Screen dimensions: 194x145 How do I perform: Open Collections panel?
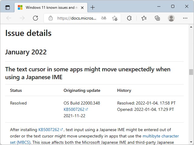(157, 18)
